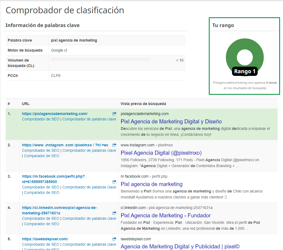Click the Vista previa de búsqueda column header

pyautogui.click(x=143, y=104)
